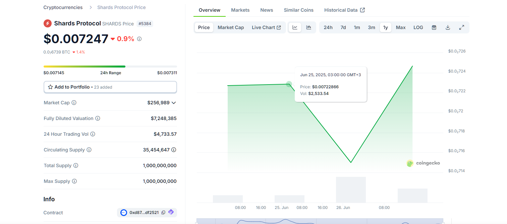Screen dimensions: 507x224
Task: Click the 26. Jun x-axis date label
Action: point(343,208)
